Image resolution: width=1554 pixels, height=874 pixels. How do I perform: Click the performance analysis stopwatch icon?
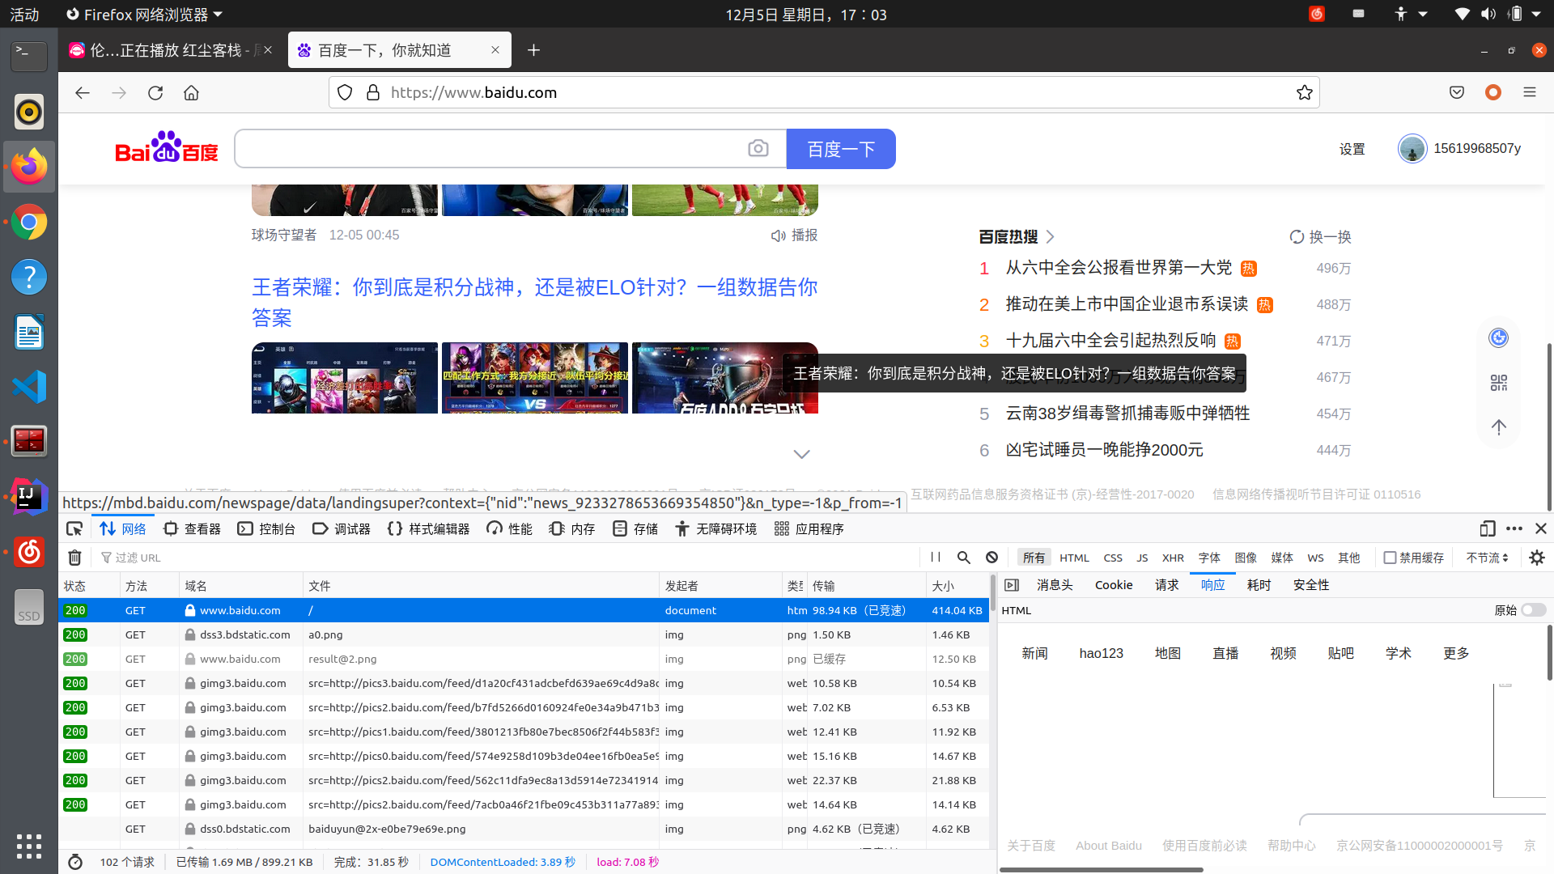coord(75,862)
